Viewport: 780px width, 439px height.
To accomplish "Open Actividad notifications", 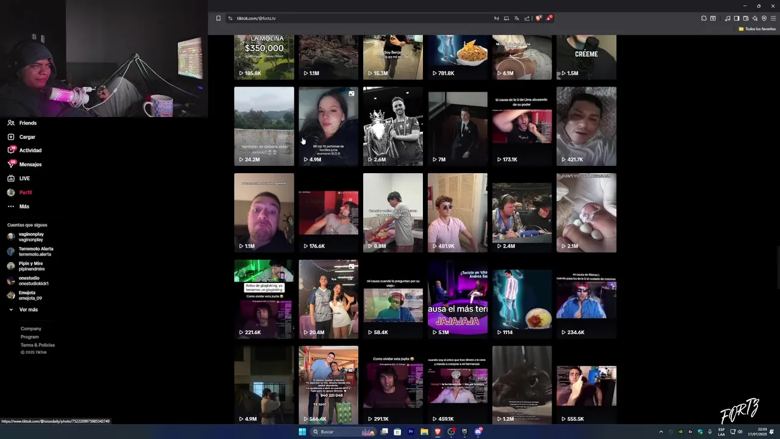I will (24, 151).
